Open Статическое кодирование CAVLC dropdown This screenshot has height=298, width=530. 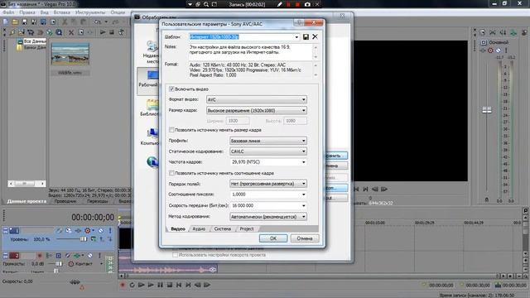268,151
